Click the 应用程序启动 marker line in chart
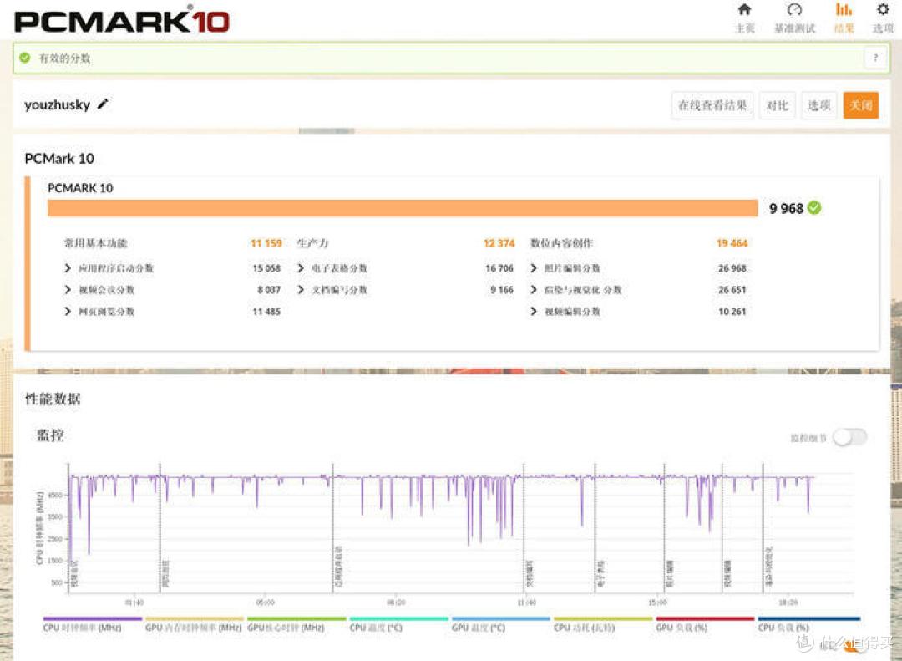 (x=333, y=528)
